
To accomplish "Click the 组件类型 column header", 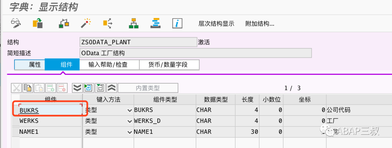I will point(165,99).
